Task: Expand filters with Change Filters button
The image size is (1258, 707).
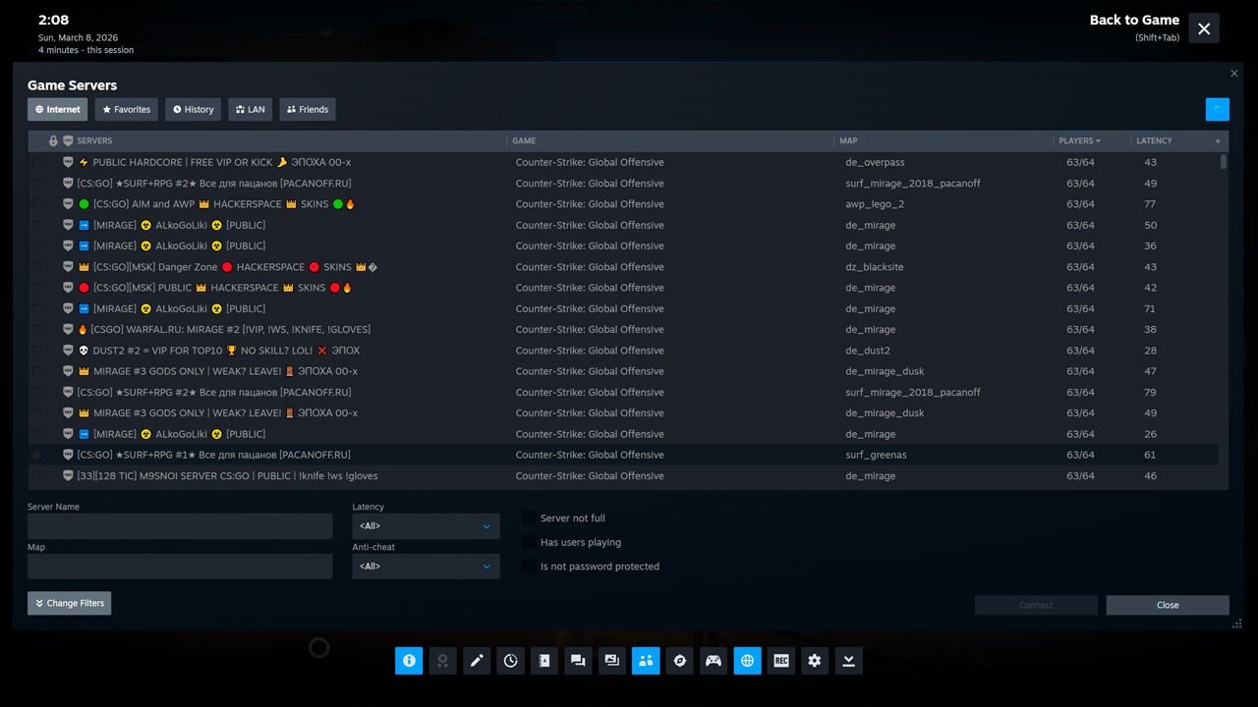Action: click(69, 603)
